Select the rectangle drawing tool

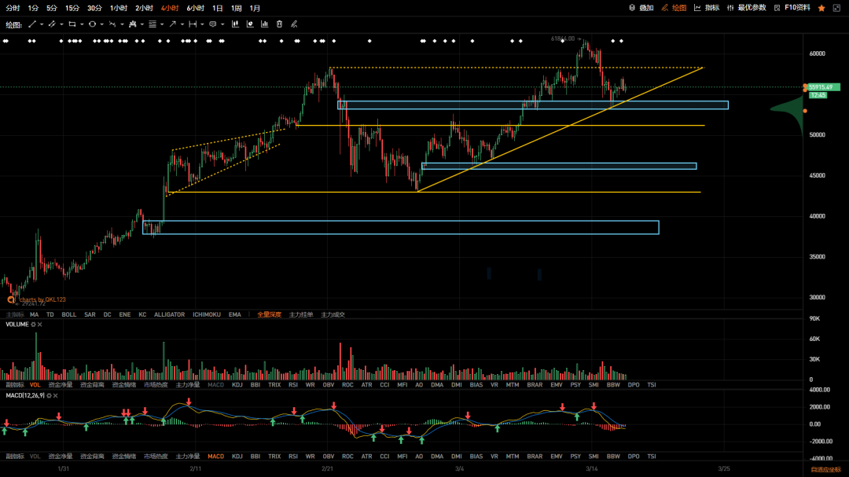pyautogui.click(x=72, y=24)
